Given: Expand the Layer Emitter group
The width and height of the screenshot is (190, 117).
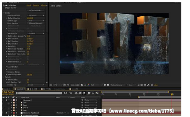Looking at the screenshot, I should tap(6, 67).
